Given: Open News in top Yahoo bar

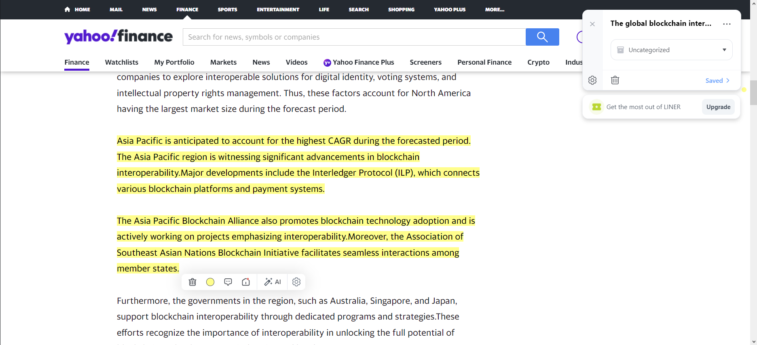Looking at the screenshot, I should tap(149, 9).
